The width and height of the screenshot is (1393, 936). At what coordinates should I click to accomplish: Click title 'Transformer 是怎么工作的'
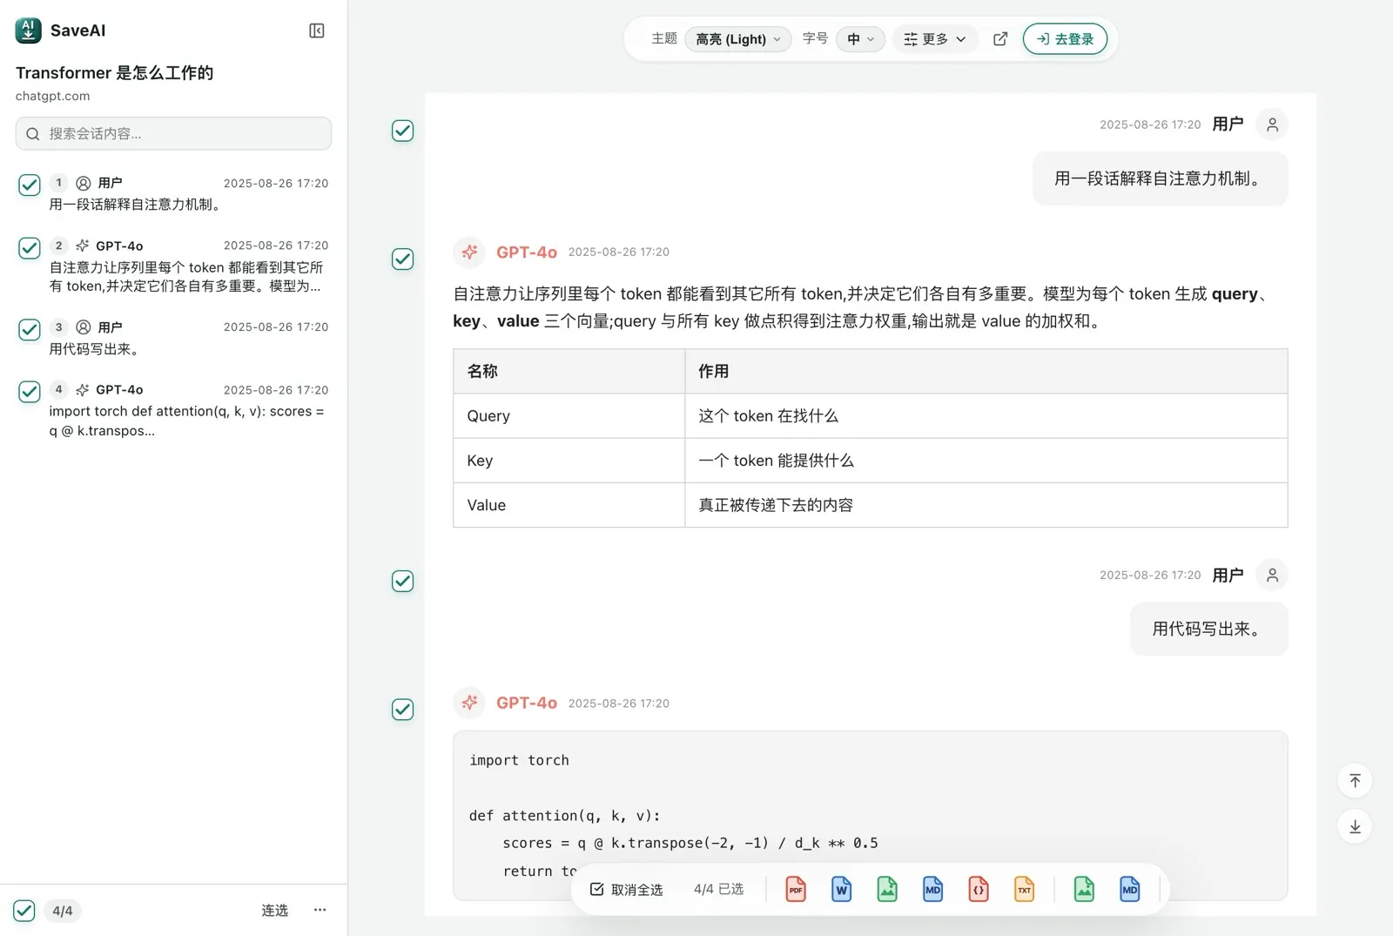114,73
